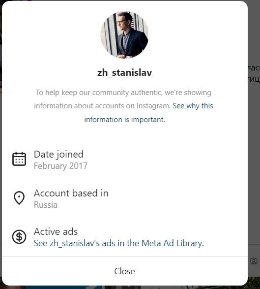Click the zh_stanislav profile picture
This screenshot has width=260, height=289.
point(124,35)
